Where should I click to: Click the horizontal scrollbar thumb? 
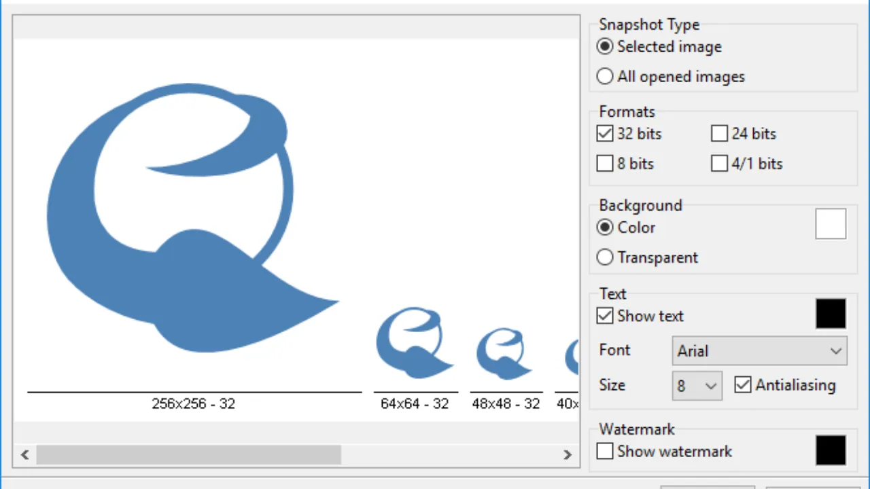point(188,455)
